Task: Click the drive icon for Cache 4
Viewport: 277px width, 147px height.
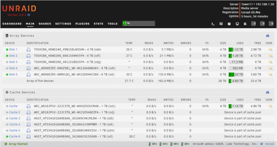Action: pos(29,125)
